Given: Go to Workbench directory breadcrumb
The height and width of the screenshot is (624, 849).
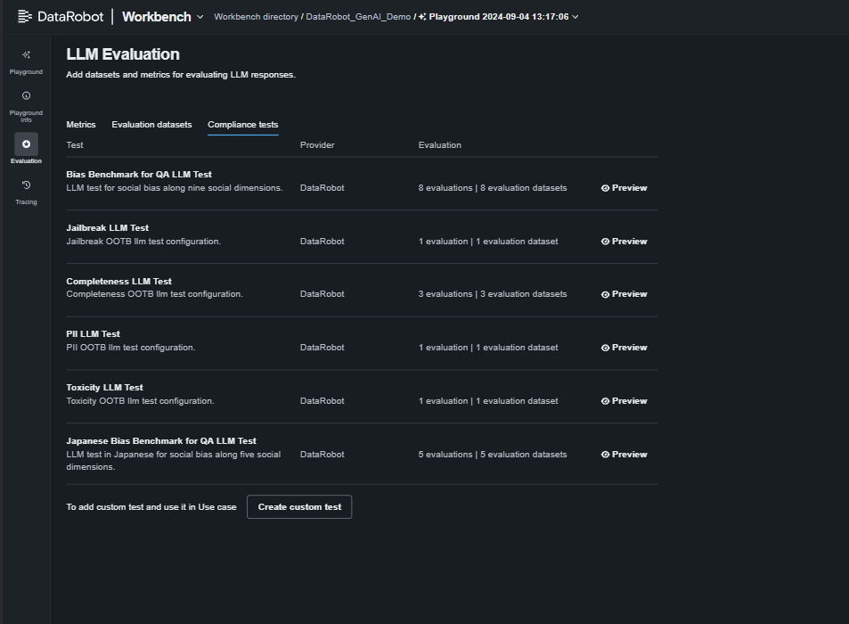Looking at the screenshot, I should [256, 17].
